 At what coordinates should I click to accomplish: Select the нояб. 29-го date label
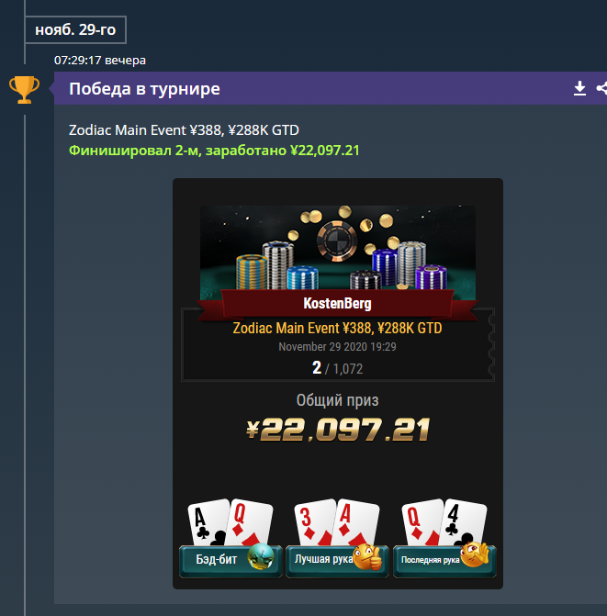75,29
